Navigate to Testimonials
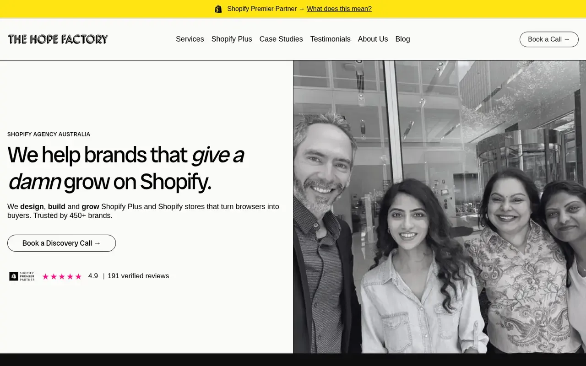The height and width of the screenshot is (366, 586). 331,39
